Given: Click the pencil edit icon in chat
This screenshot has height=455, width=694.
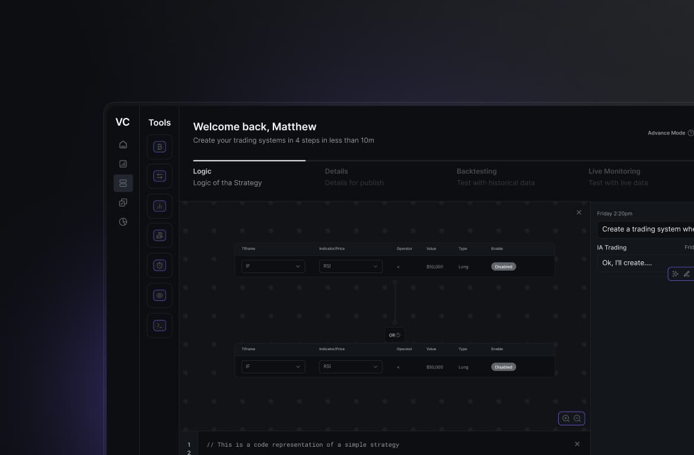Looking at the screenshot, I should coord(687,274).
